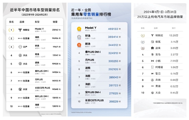Click the Zeekr logo beside 极氪
The height and width of the screenshot is (120, 189).
(152, 42)
